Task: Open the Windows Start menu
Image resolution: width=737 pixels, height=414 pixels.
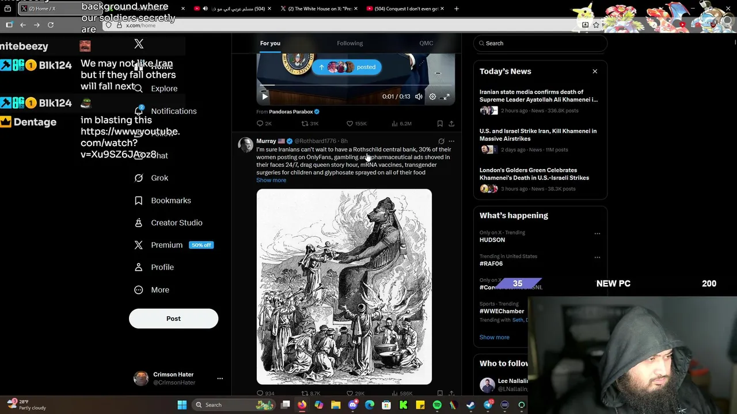Action: (x=182, y=405)
